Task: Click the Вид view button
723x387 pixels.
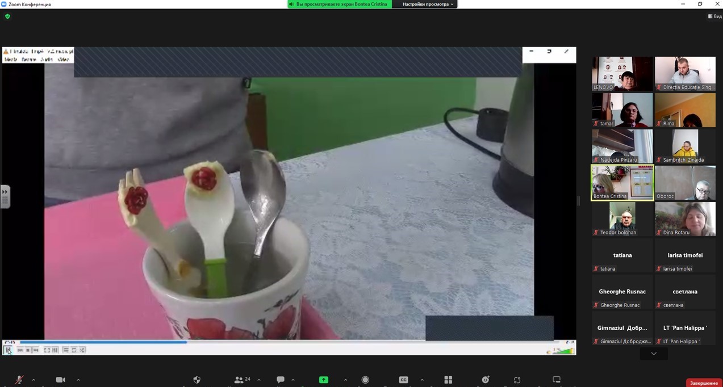Action: click(714, 16)
